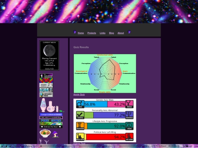This screenshot has width=198, height=148.
Task: Click the 'Fake Gamer' blinkie
Action: click(x=51, y=121)
